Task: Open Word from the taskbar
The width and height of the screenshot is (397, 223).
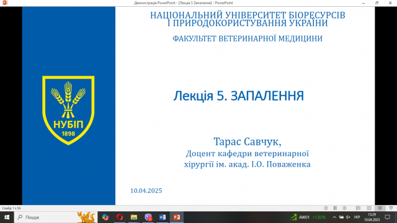Action: [163, 217]
